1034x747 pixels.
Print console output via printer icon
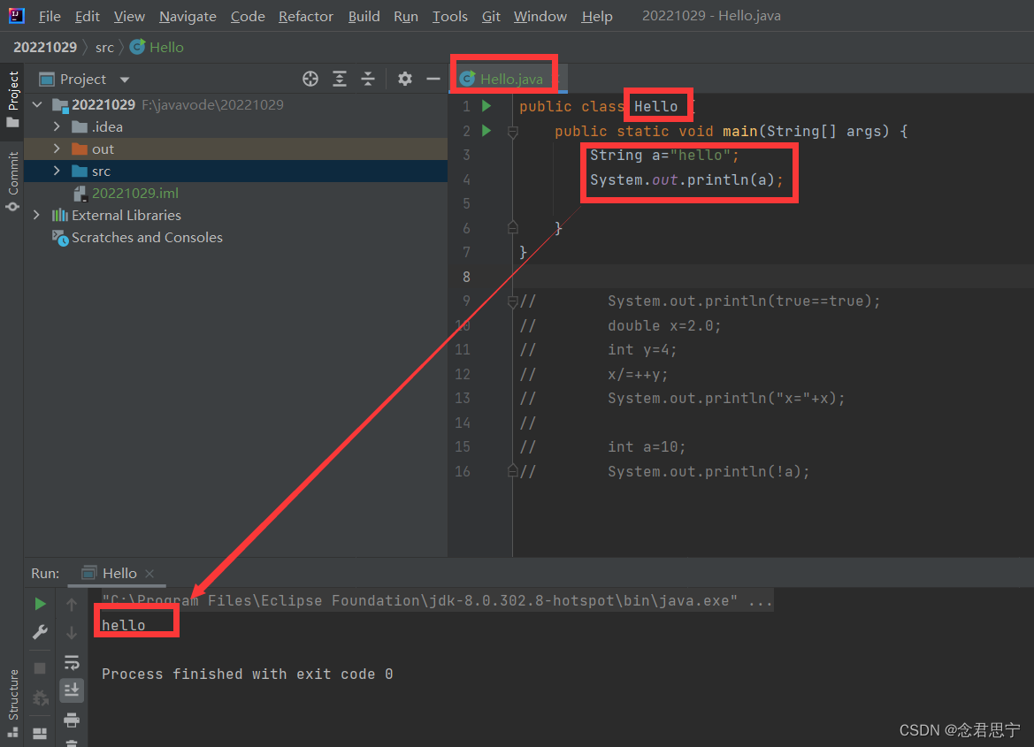(x=72, y=720)
